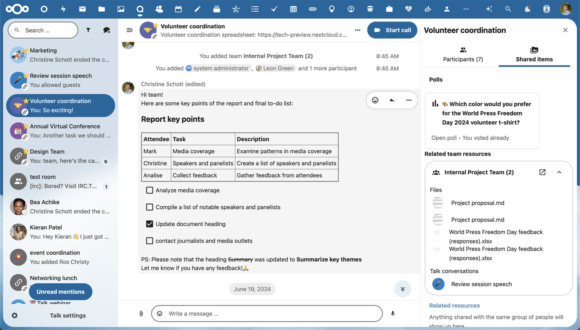Image resolution: width=580 pixels, height=330 pixels.
Task: Open notifications via the bell icon
Action: [528, 9]
